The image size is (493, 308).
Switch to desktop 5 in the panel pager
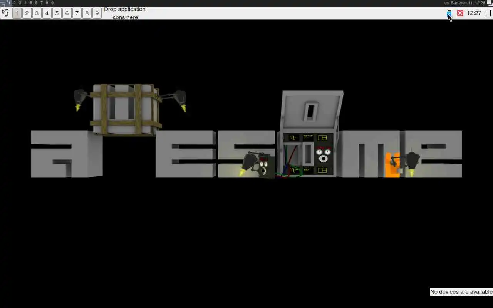click(57, 13)
